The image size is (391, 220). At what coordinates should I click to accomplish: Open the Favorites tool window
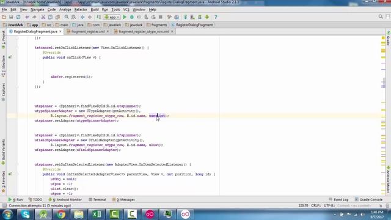(x=3, y=182)
